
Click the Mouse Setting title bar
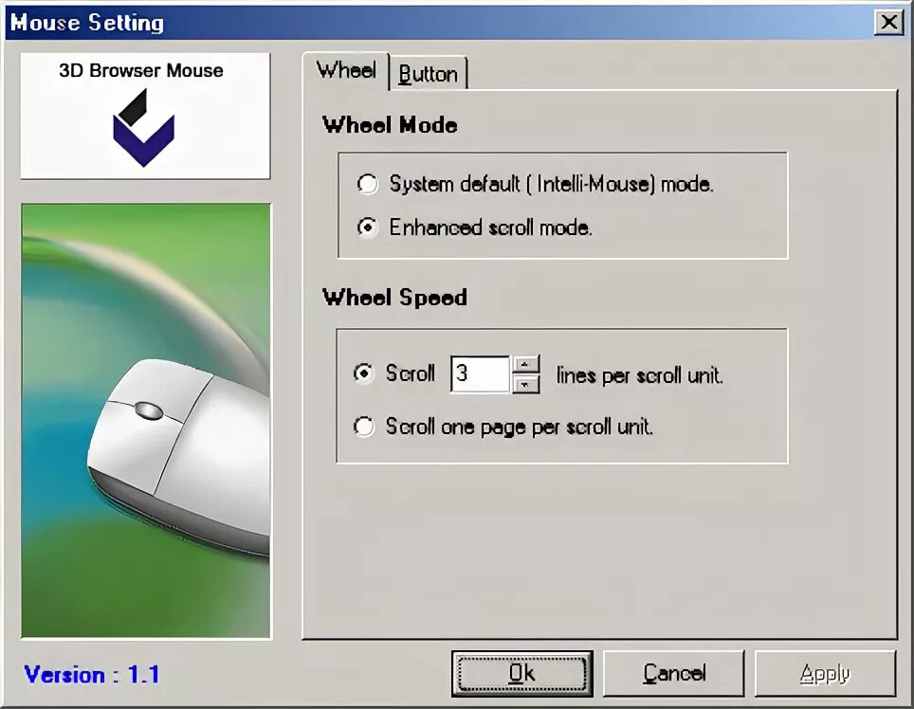click(x=437, y=23)
